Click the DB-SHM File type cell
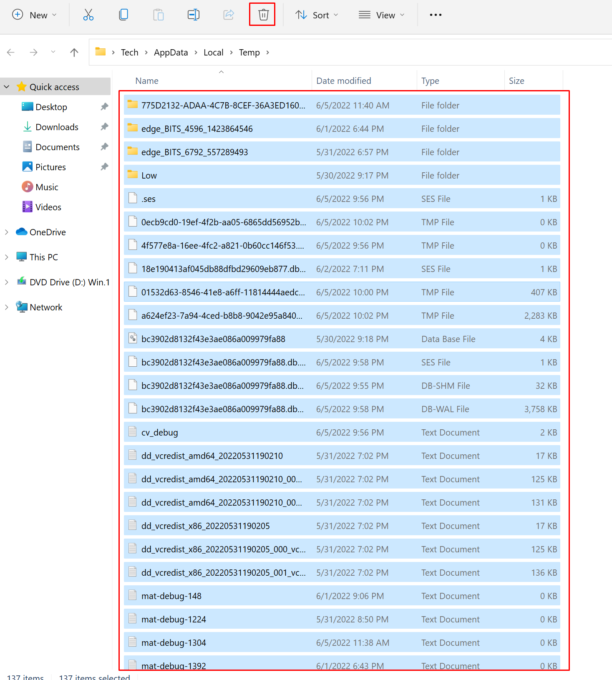The width and height of the screenshot is (612, 680). click(x=446, y=386)
